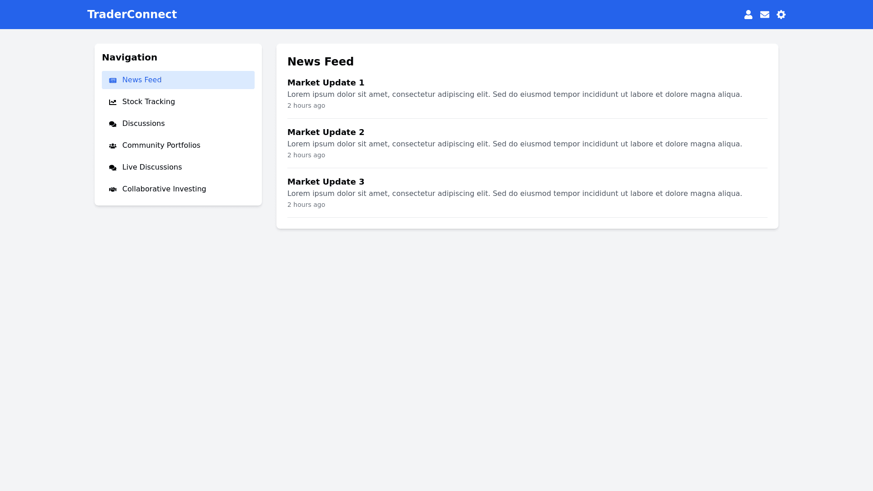The width and height of the screenshot is (873, 491).
Task: Click the TraderConnect logo link
Action: (132, 15)
